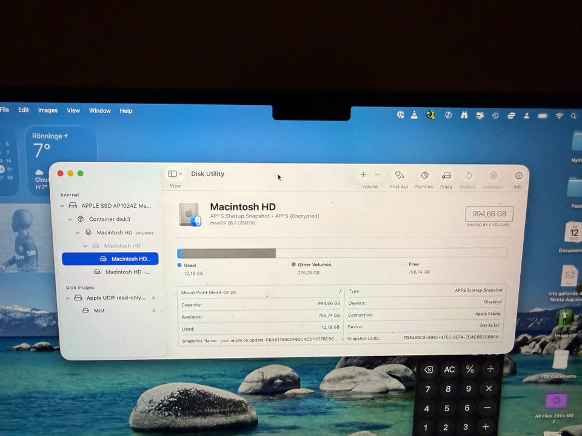
Task: Click the Restore toolbar icon
Action: 469,176
